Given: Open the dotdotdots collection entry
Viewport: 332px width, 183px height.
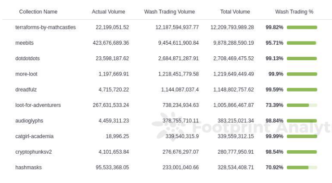Looking at the screenshot, I should pos(27,58).
